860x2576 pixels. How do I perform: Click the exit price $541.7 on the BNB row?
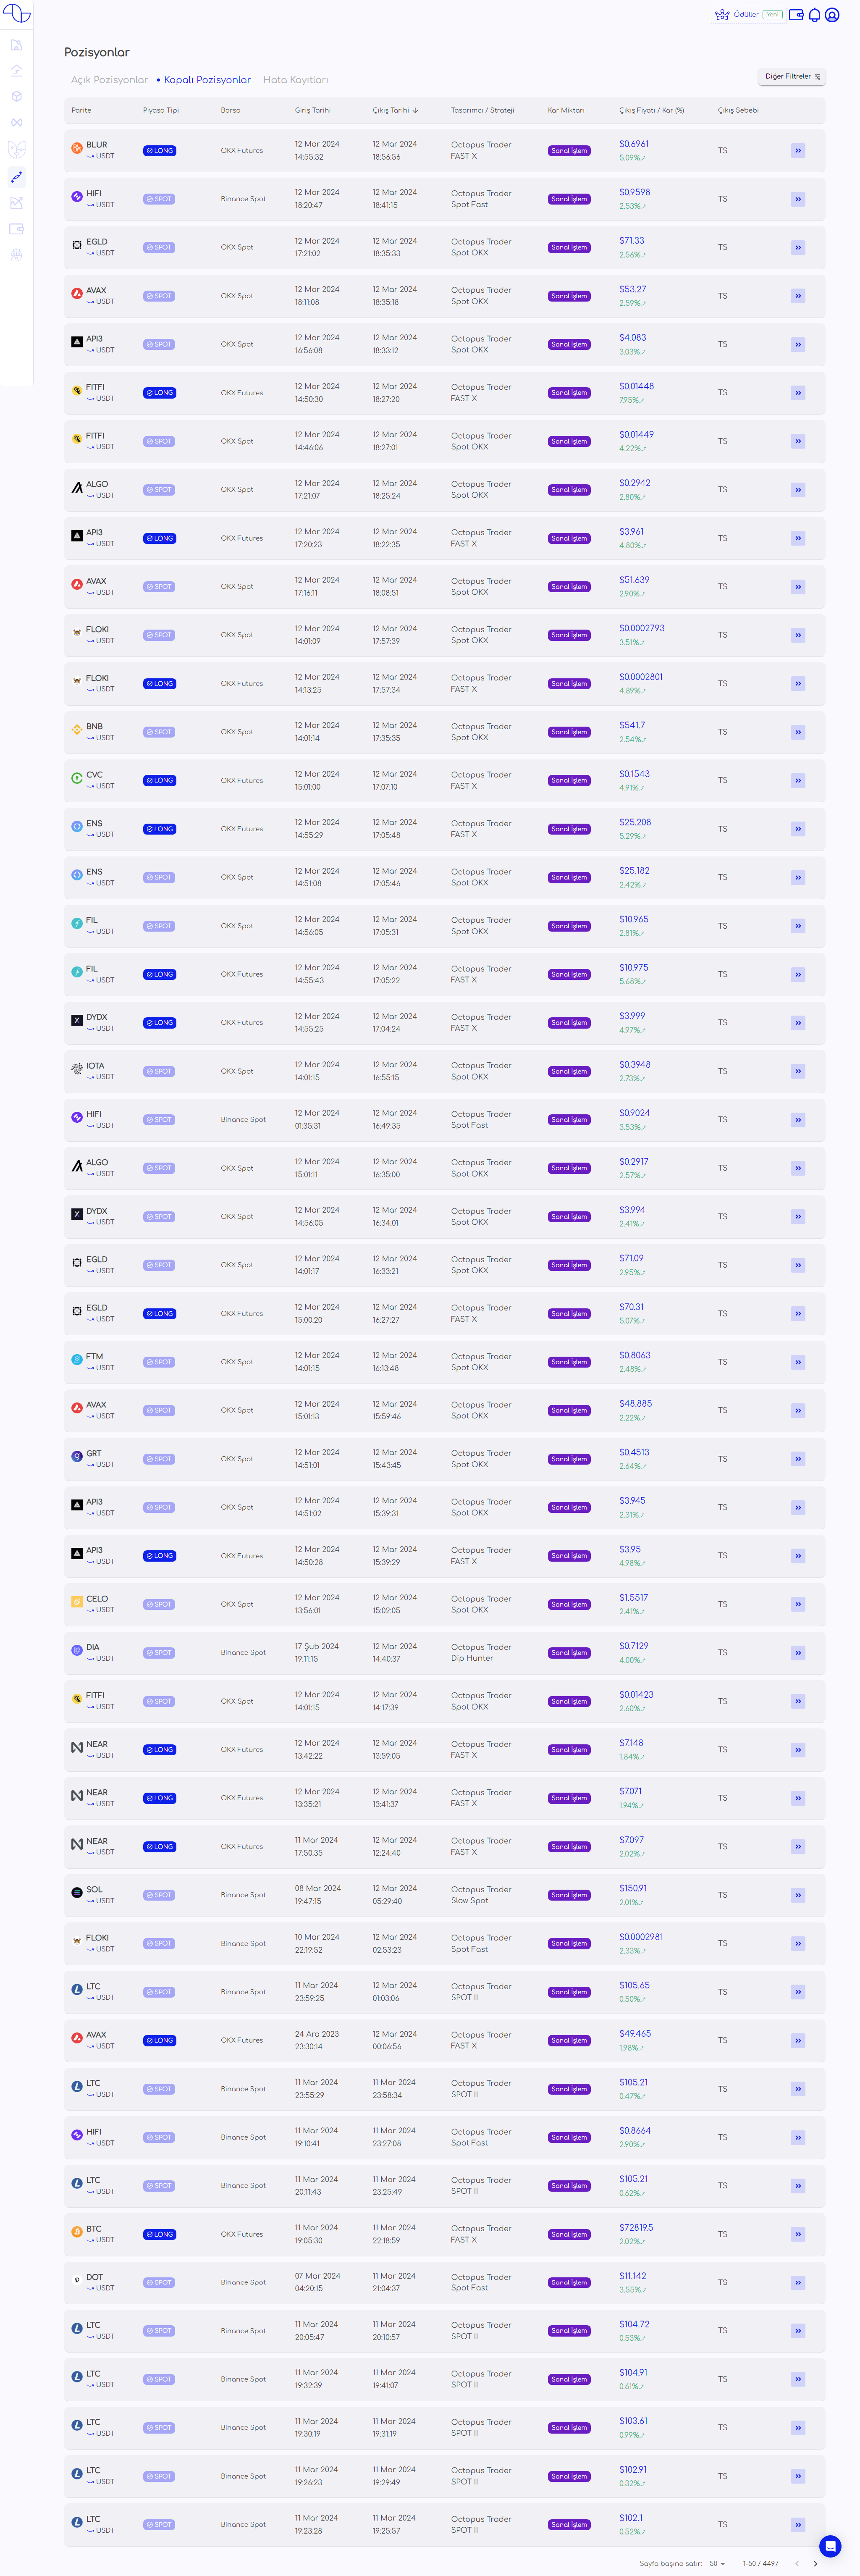[x=632, y=726]
